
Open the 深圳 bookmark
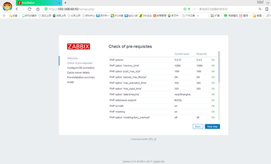point(103,16)
